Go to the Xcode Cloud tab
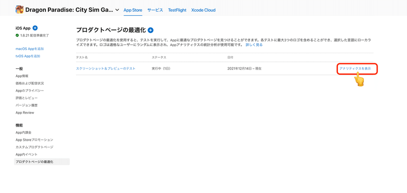This screenshot has width=407, height=193. [x=203, y=10]
